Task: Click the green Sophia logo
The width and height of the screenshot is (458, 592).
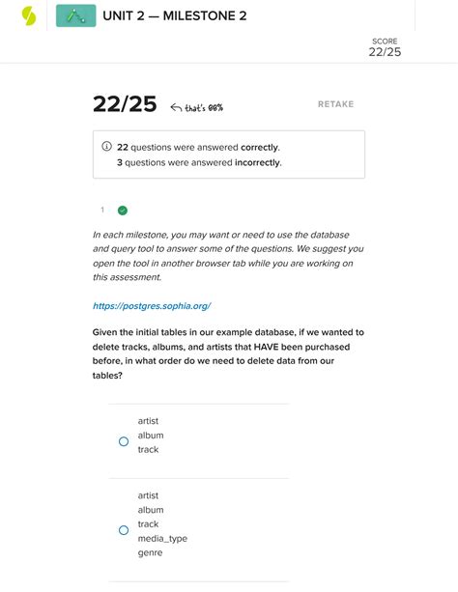Action: [29, 16]
